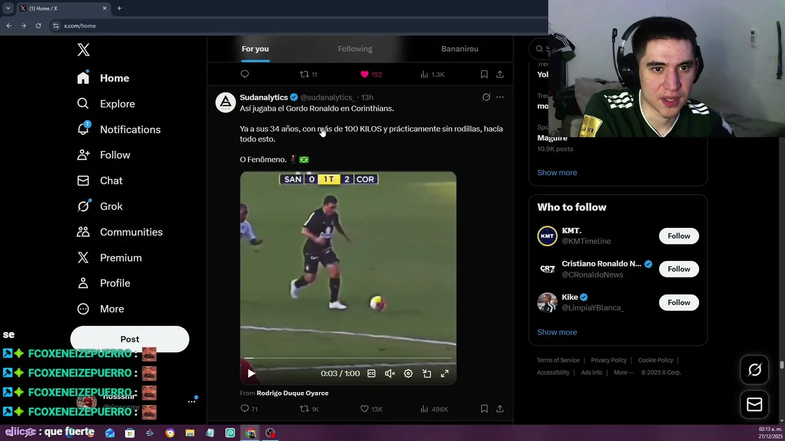This screenshot has width=785, height=441.
Task: Open Sudanalytics profile avatar
Action: 226,102
